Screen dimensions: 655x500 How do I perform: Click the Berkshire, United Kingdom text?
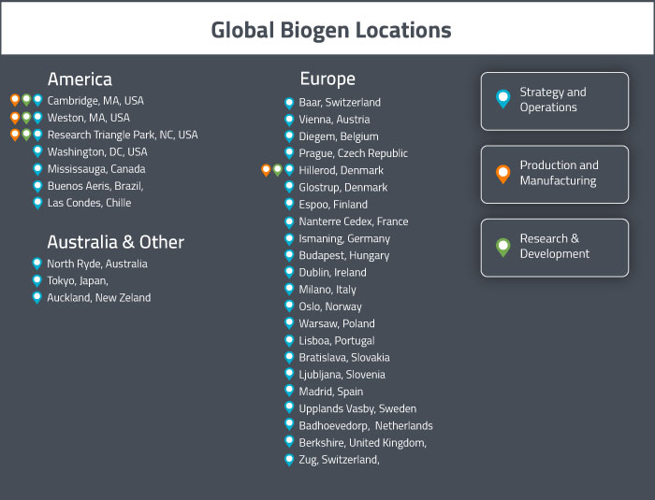coord(363,443)
